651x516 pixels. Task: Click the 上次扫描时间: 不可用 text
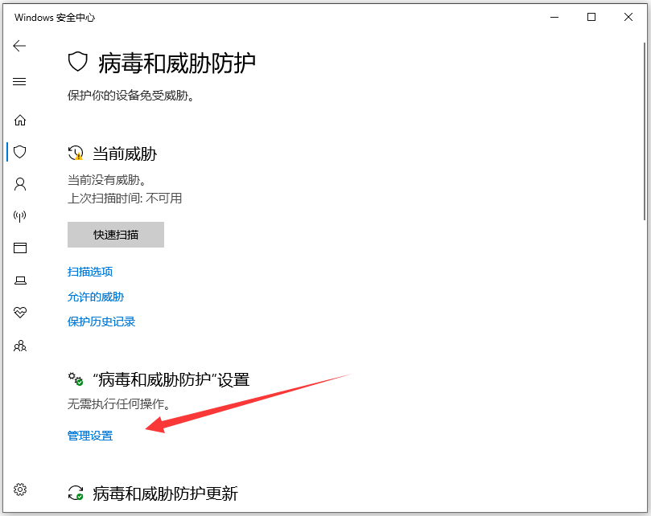(125, 199)
